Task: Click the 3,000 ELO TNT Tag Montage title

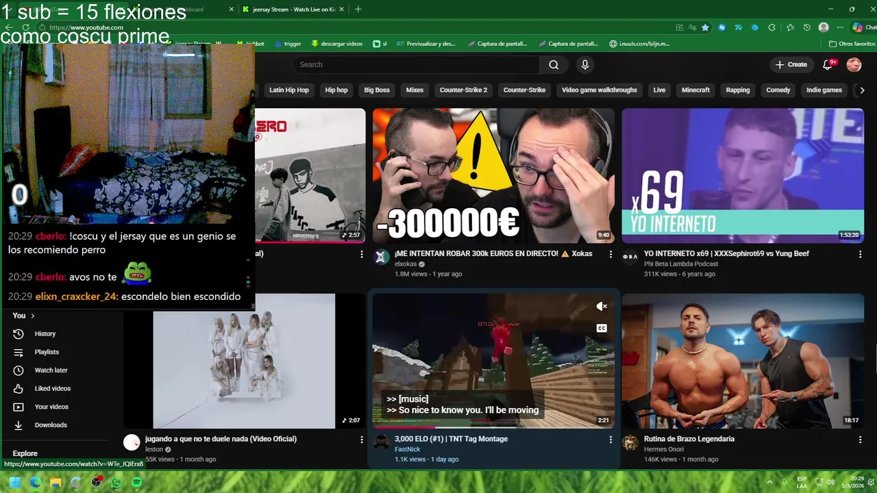Action: click(451, 439)
